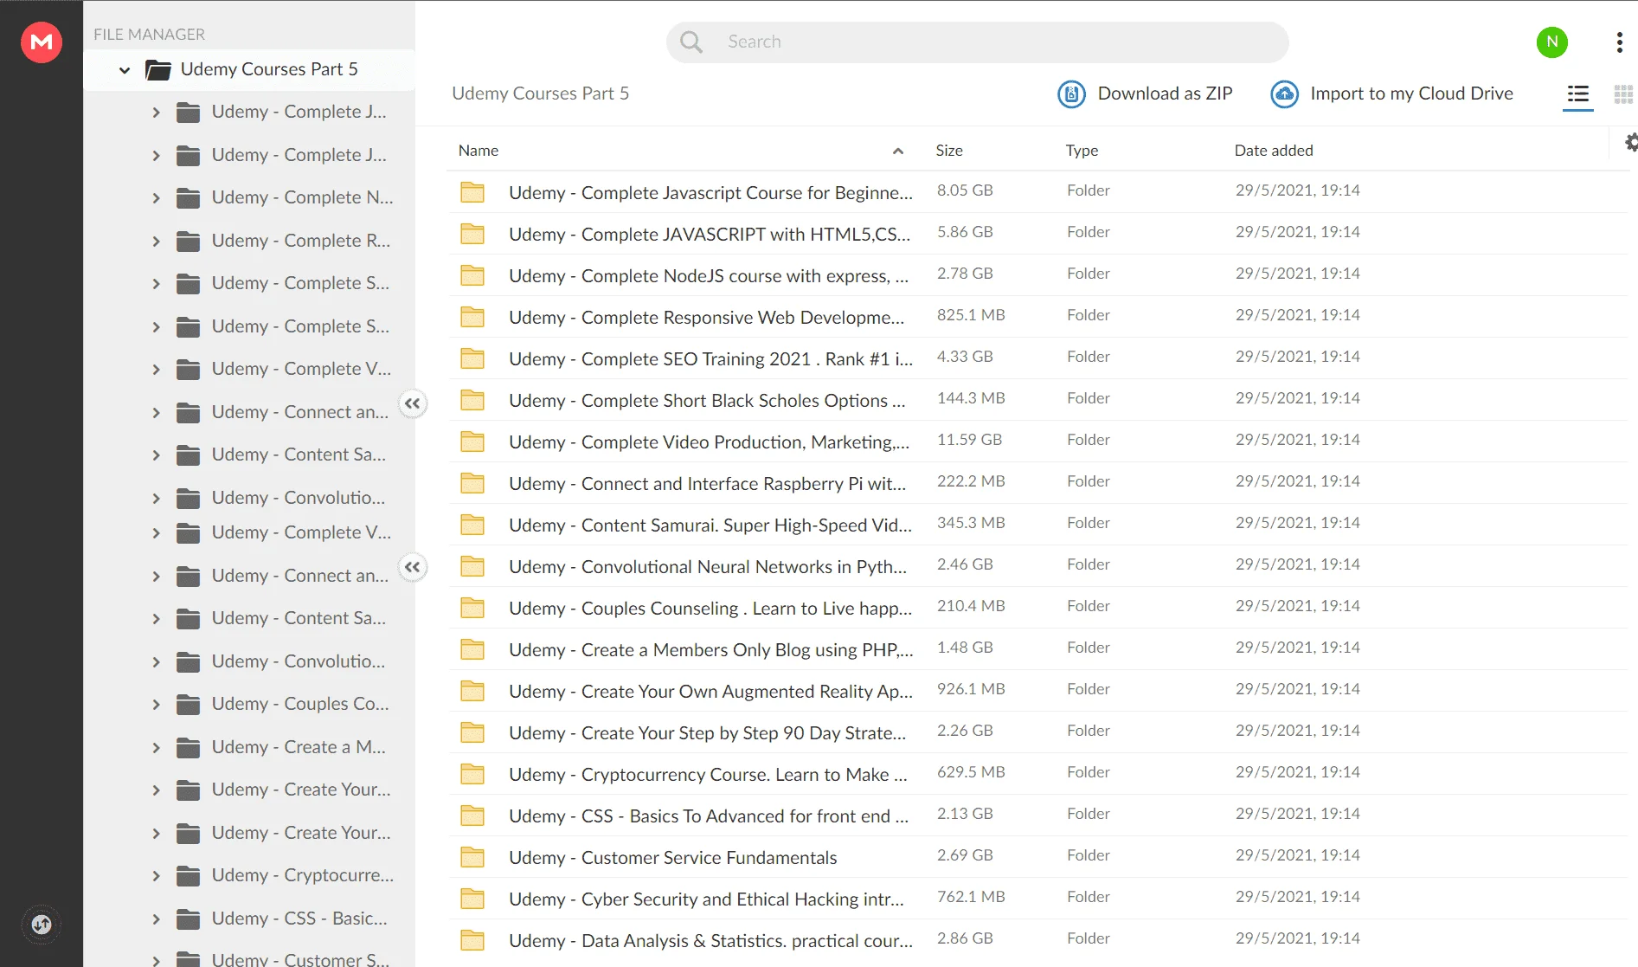Click sidebar folder icon for Udemy - Cryptocurre...
The height and width of the screenshot is (967, 1638).
188,875
